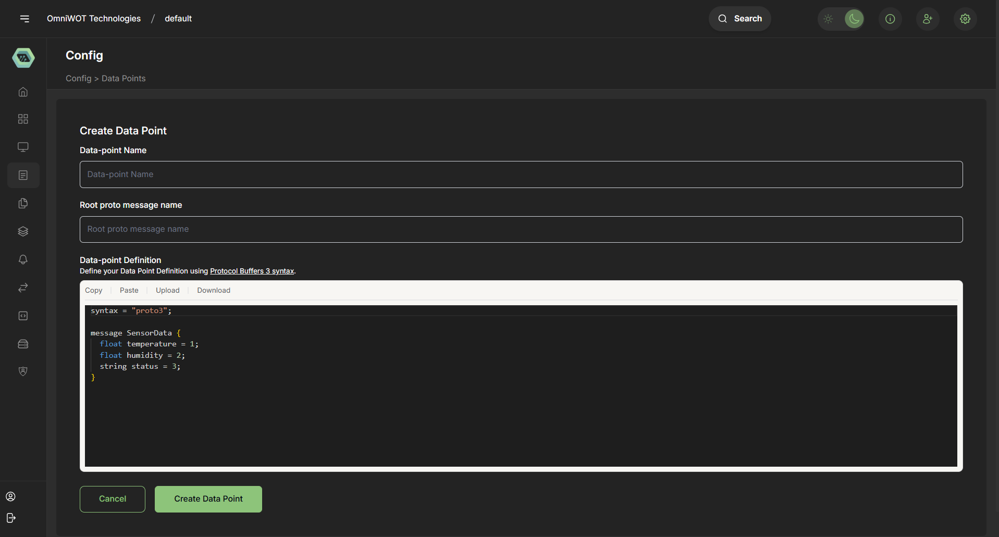Screen dimensions: 999x537
Task: Collapse the sidebar with the hamburger icon
Action: pos(25,19)
